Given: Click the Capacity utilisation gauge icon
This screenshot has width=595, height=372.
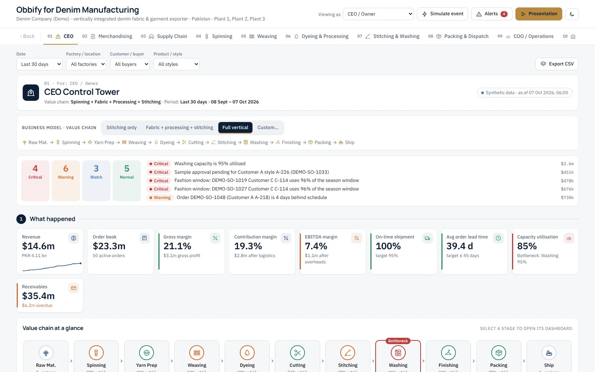Looking at the screenshot, I should (569, 238).
